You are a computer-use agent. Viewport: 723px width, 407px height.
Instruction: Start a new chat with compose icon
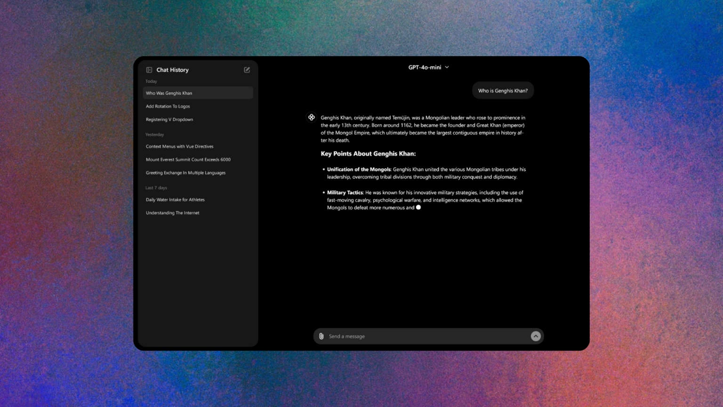tap(247, 70)
